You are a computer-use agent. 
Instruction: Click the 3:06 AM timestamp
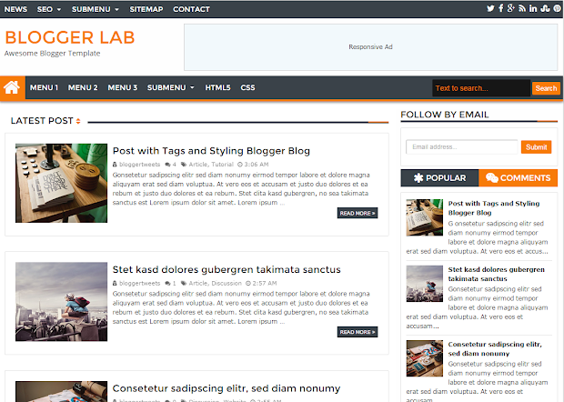tap(257, 165)
